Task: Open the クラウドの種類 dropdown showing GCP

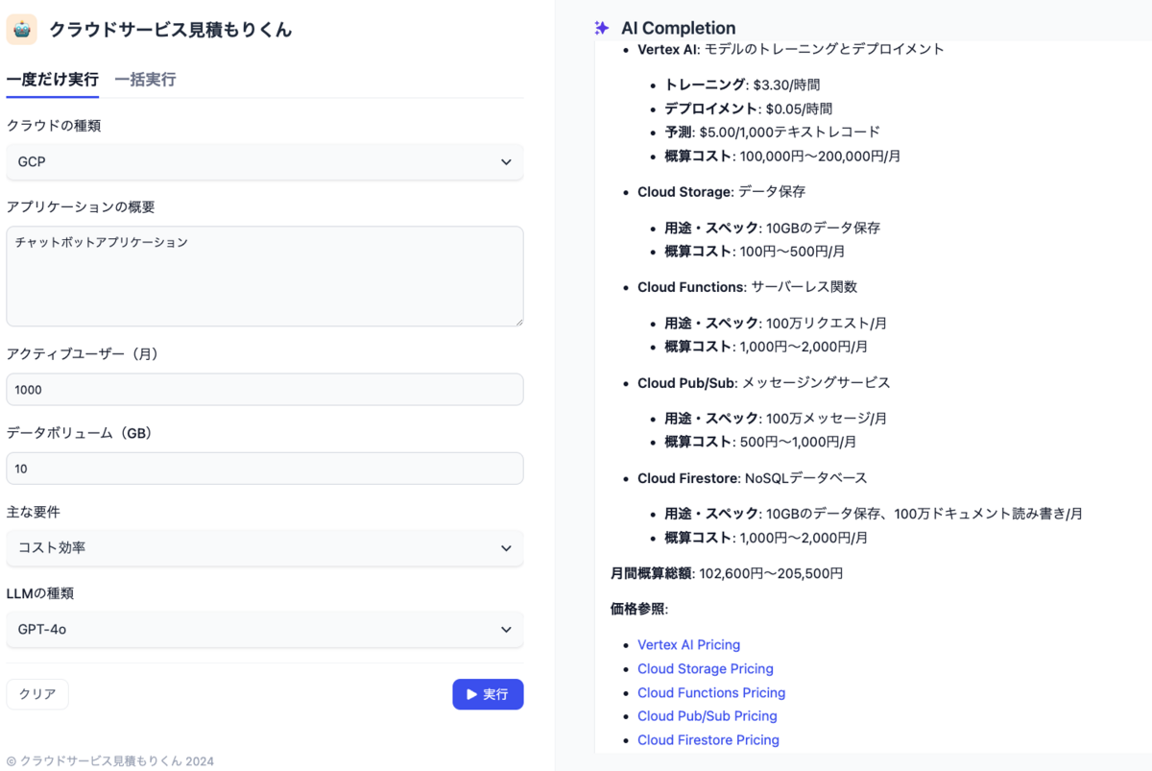Action: 264,161
